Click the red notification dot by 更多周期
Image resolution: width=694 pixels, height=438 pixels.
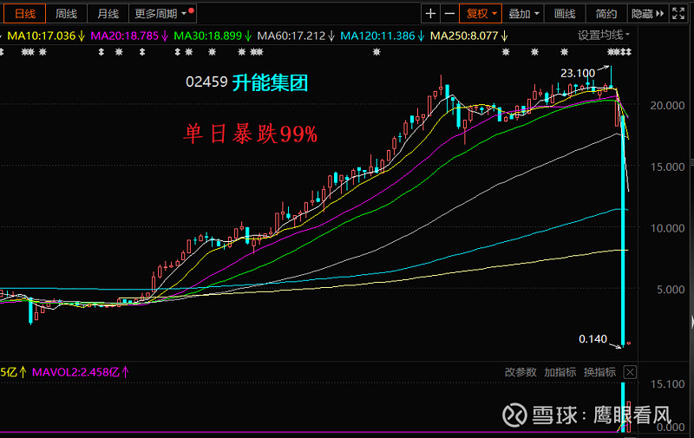[x=191, y=10]
